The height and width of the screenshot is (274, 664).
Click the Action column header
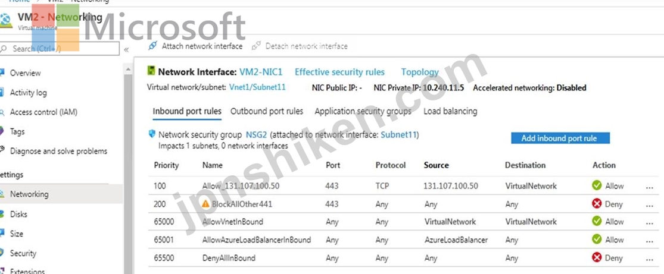click(x=604, y=165)
